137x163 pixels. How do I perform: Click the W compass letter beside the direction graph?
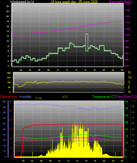pyautogui.click(x=130, y=77)
